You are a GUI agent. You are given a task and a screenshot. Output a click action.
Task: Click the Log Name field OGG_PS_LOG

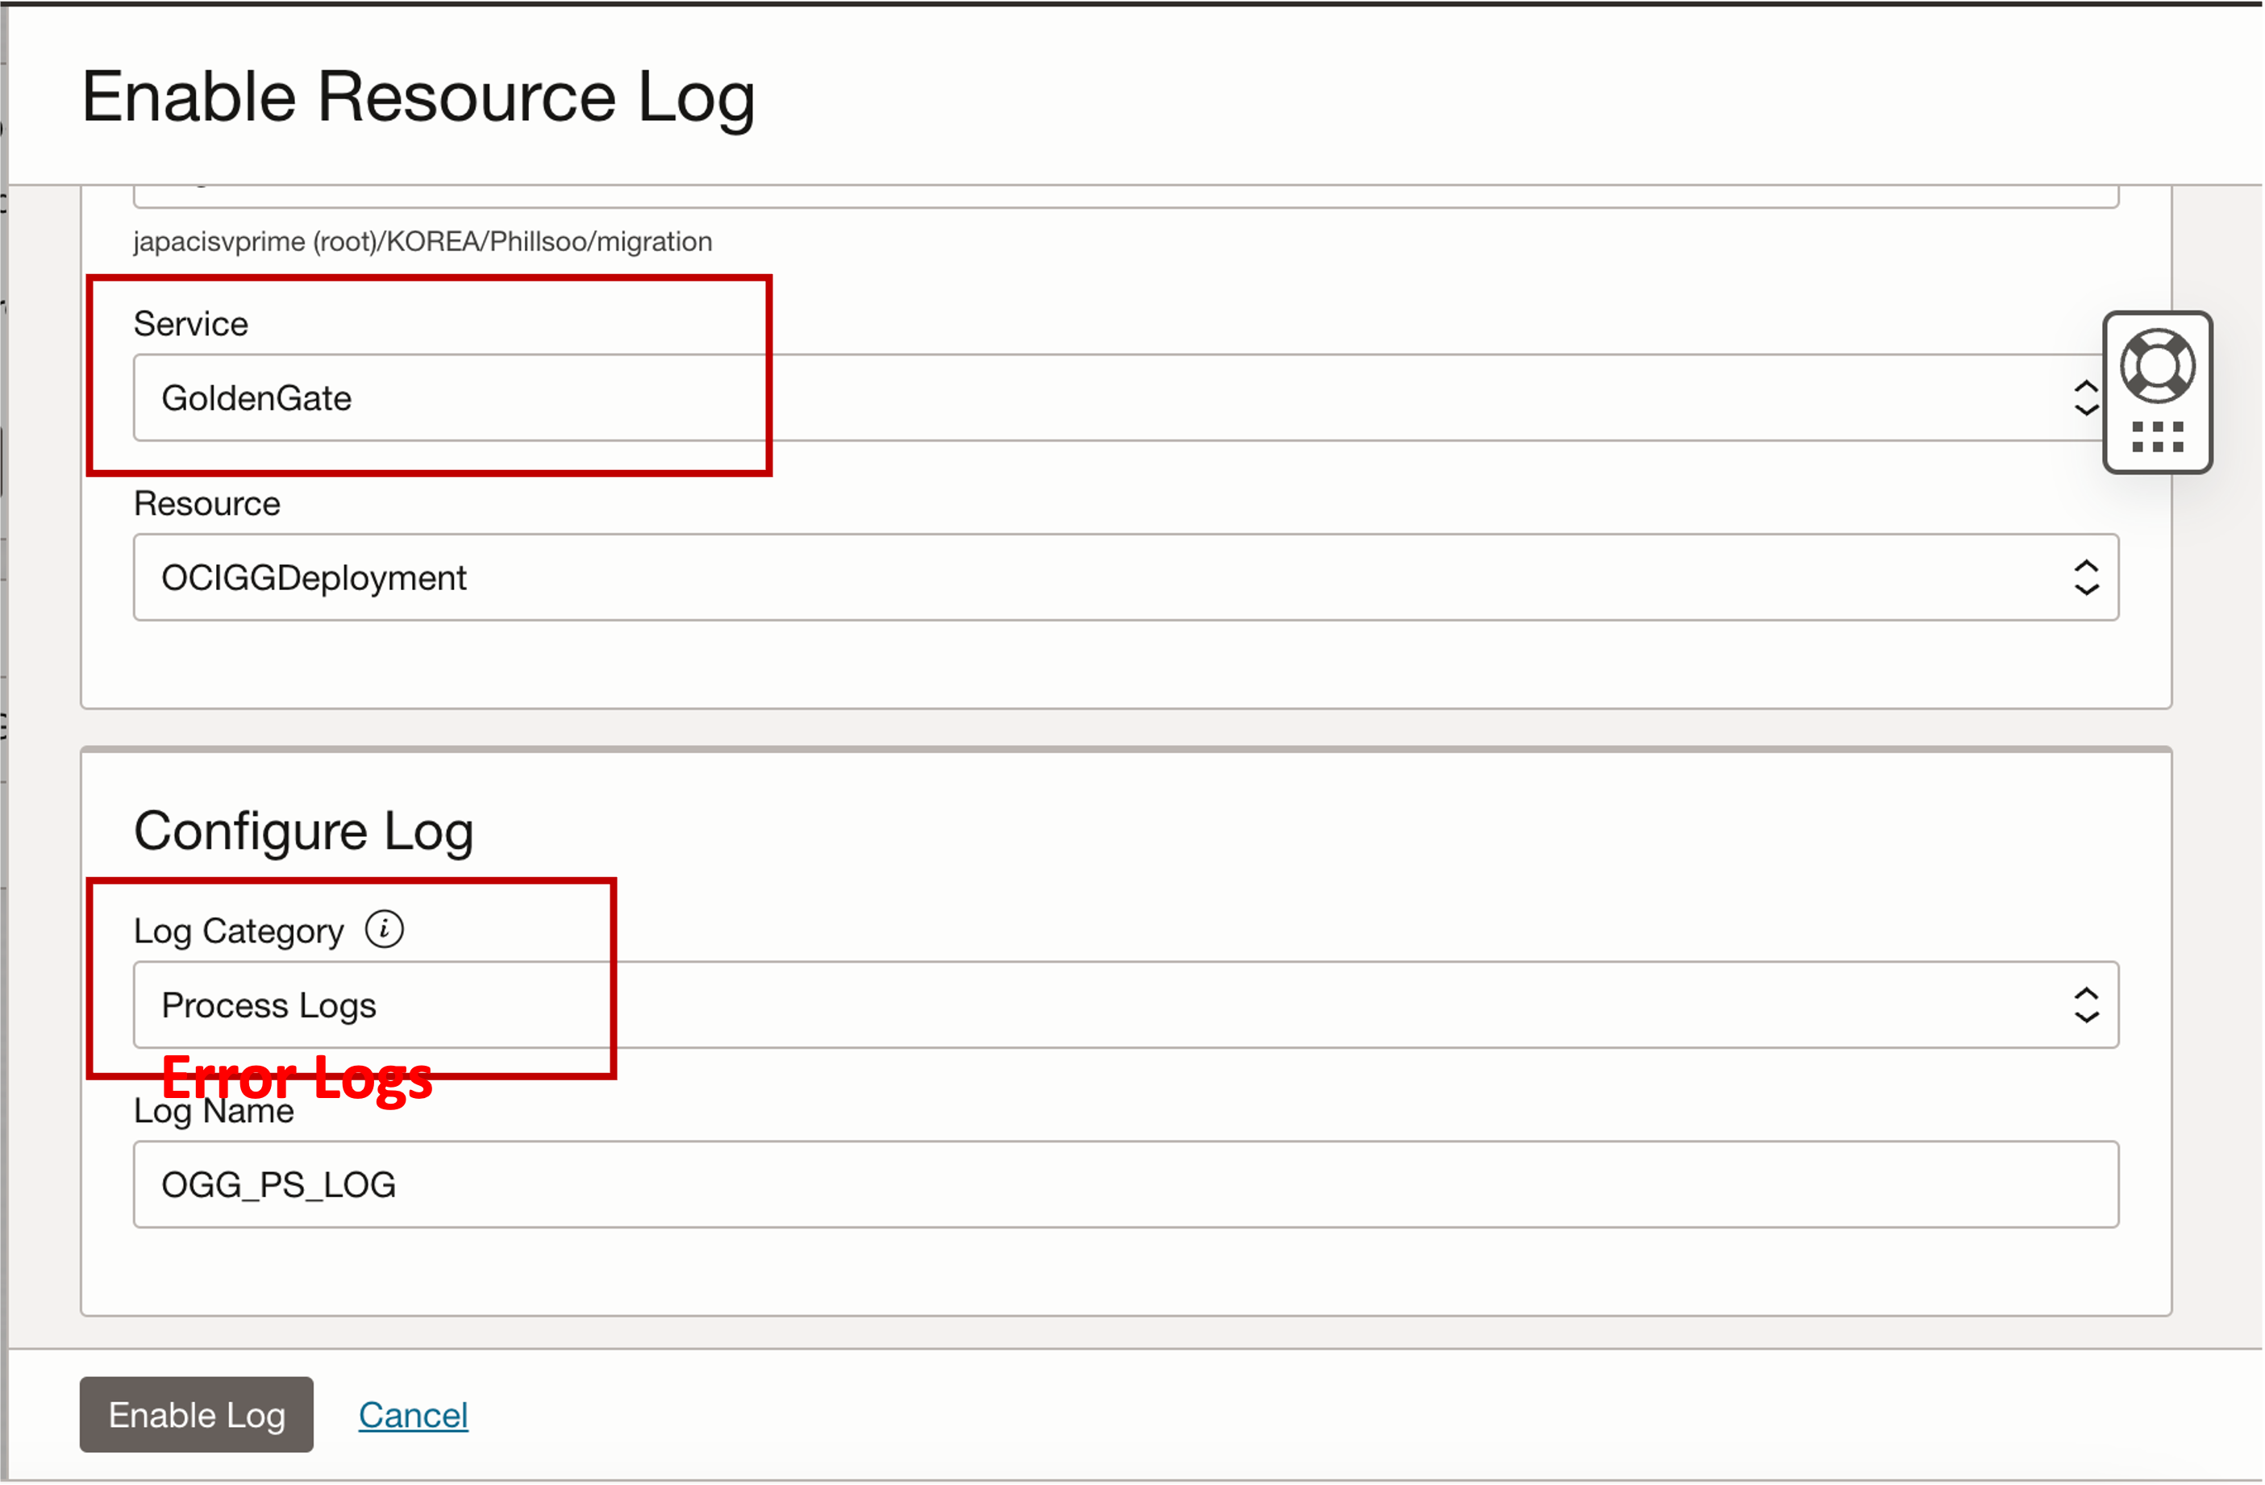pos(1126,1185)
